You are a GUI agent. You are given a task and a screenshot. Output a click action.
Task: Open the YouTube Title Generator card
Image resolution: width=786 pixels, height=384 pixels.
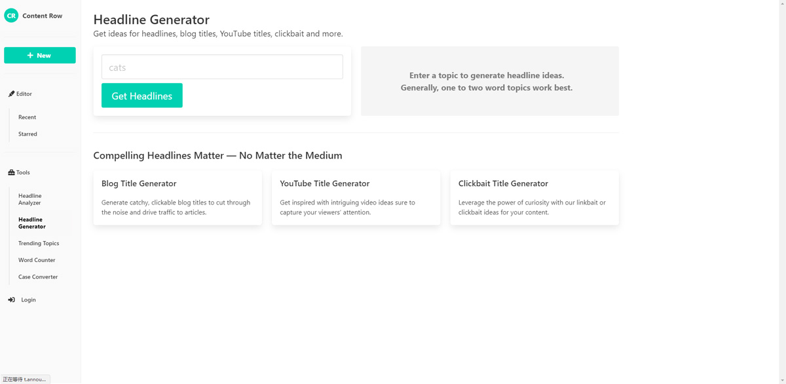coord(356,197)
